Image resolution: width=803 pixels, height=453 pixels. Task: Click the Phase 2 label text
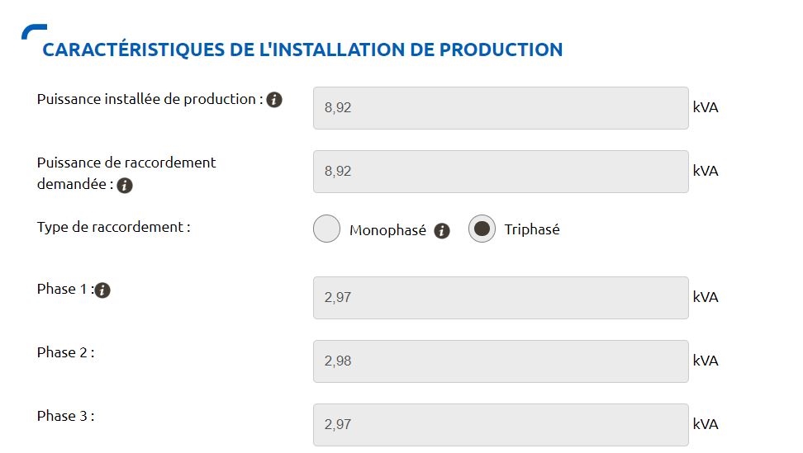[65, 352]
